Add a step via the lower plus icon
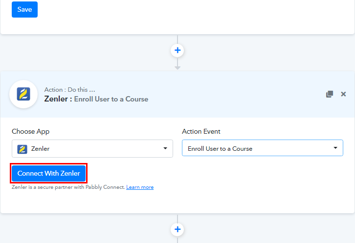 (x=177, y=229)
